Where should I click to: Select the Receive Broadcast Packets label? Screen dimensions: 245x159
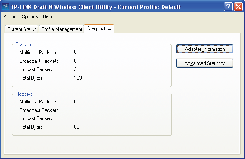point(39,110)
